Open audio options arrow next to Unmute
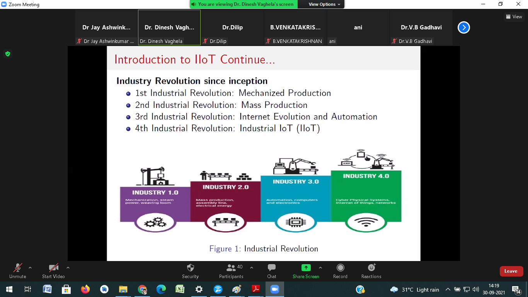 click(30, 268)
